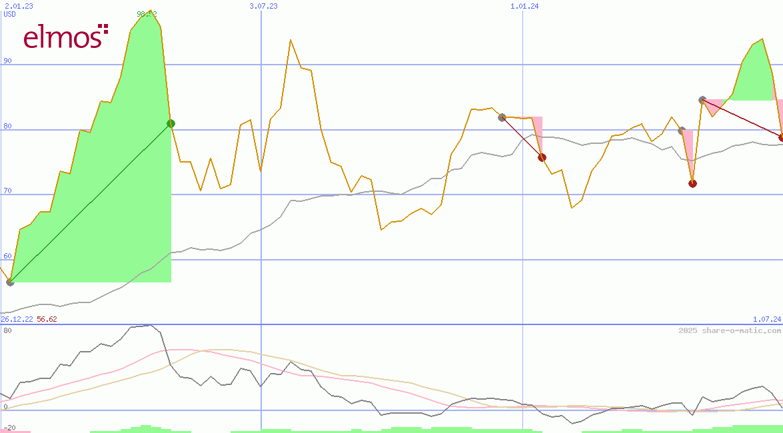Click the -20 indicator axis label
Image resolution: width=783 pixels, height=433 pixels.
pos(9,428)
